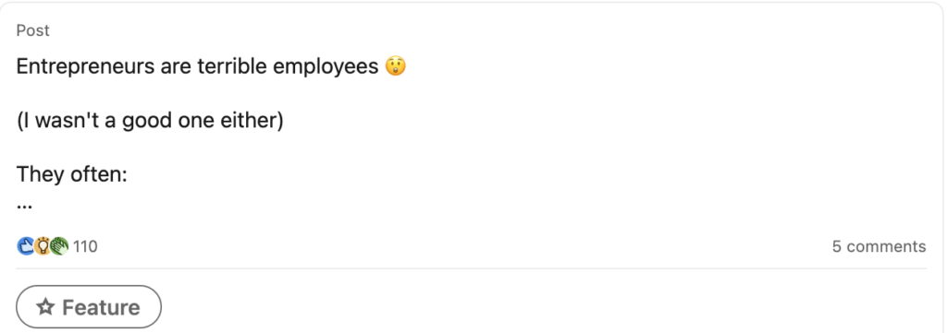
Task: Click the word 'employees' before the emoji
Action: (326, 68)
